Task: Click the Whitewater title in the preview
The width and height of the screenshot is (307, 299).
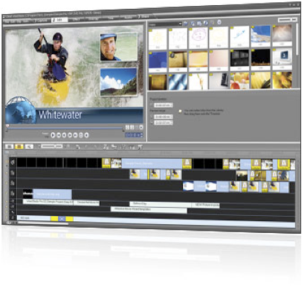Action: coord(60,115)
